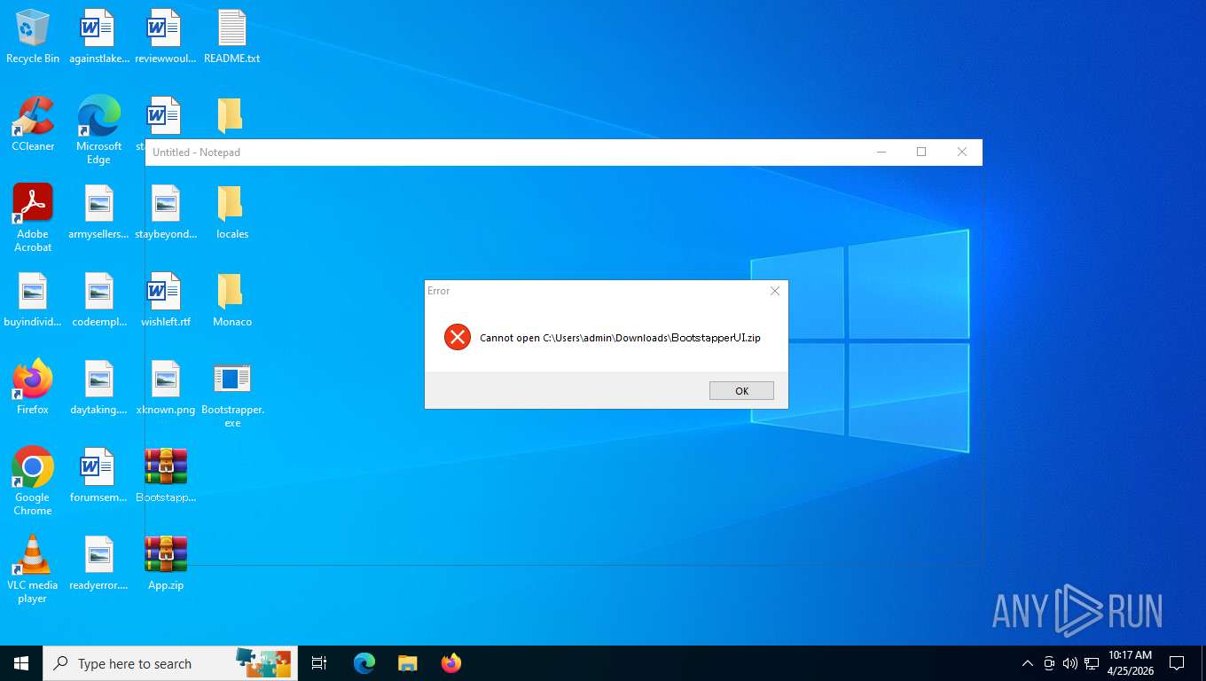
Task: Select the forumsem Word document
Action: click(98, 475)
